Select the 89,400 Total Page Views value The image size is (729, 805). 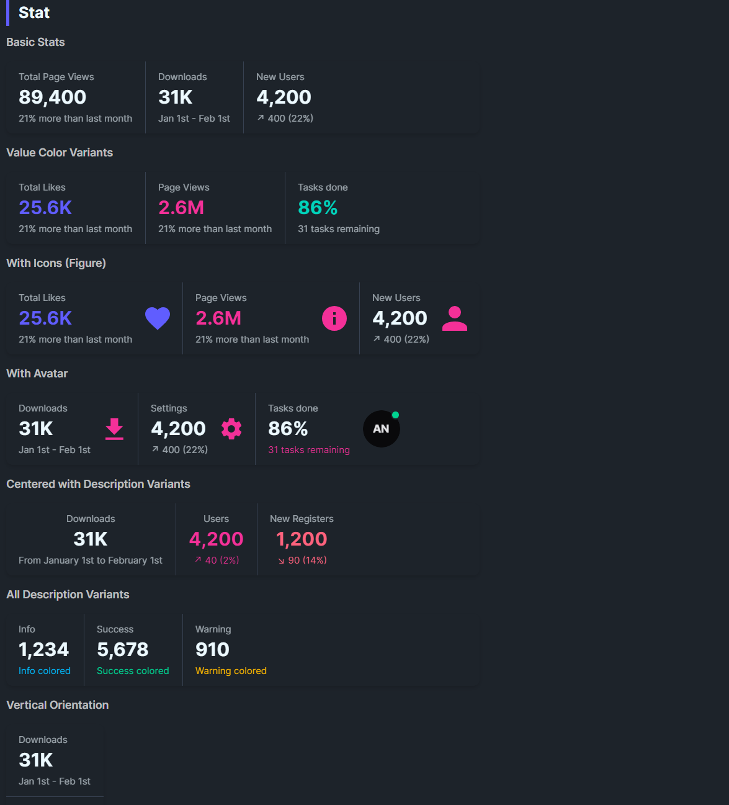[x=53, y=97]
